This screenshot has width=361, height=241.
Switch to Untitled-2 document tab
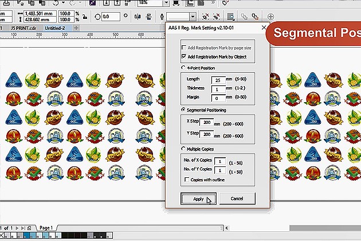[55, 28]
